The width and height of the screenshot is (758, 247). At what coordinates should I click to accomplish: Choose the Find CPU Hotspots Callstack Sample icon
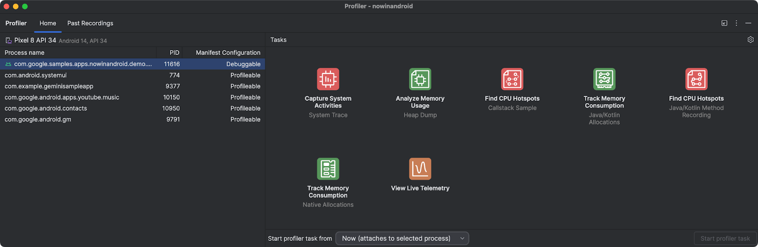pyautogui.click(x=512, y=79)
